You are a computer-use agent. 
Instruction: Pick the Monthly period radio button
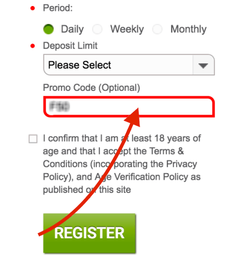tap(157, 29)
